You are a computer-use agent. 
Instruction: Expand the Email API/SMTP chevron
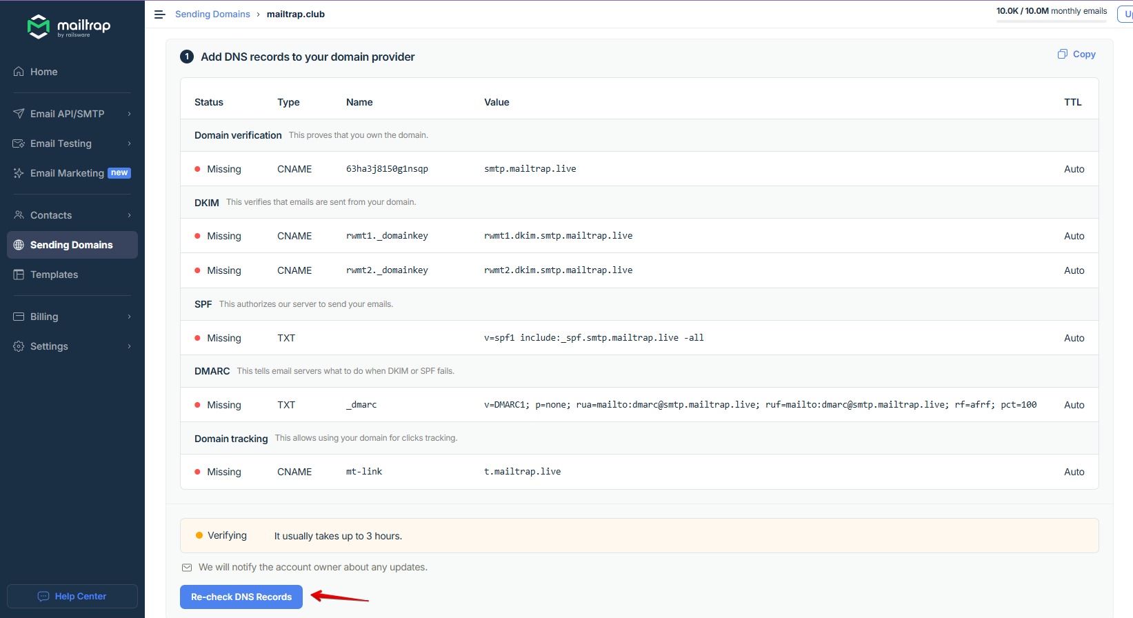point(129,114)
